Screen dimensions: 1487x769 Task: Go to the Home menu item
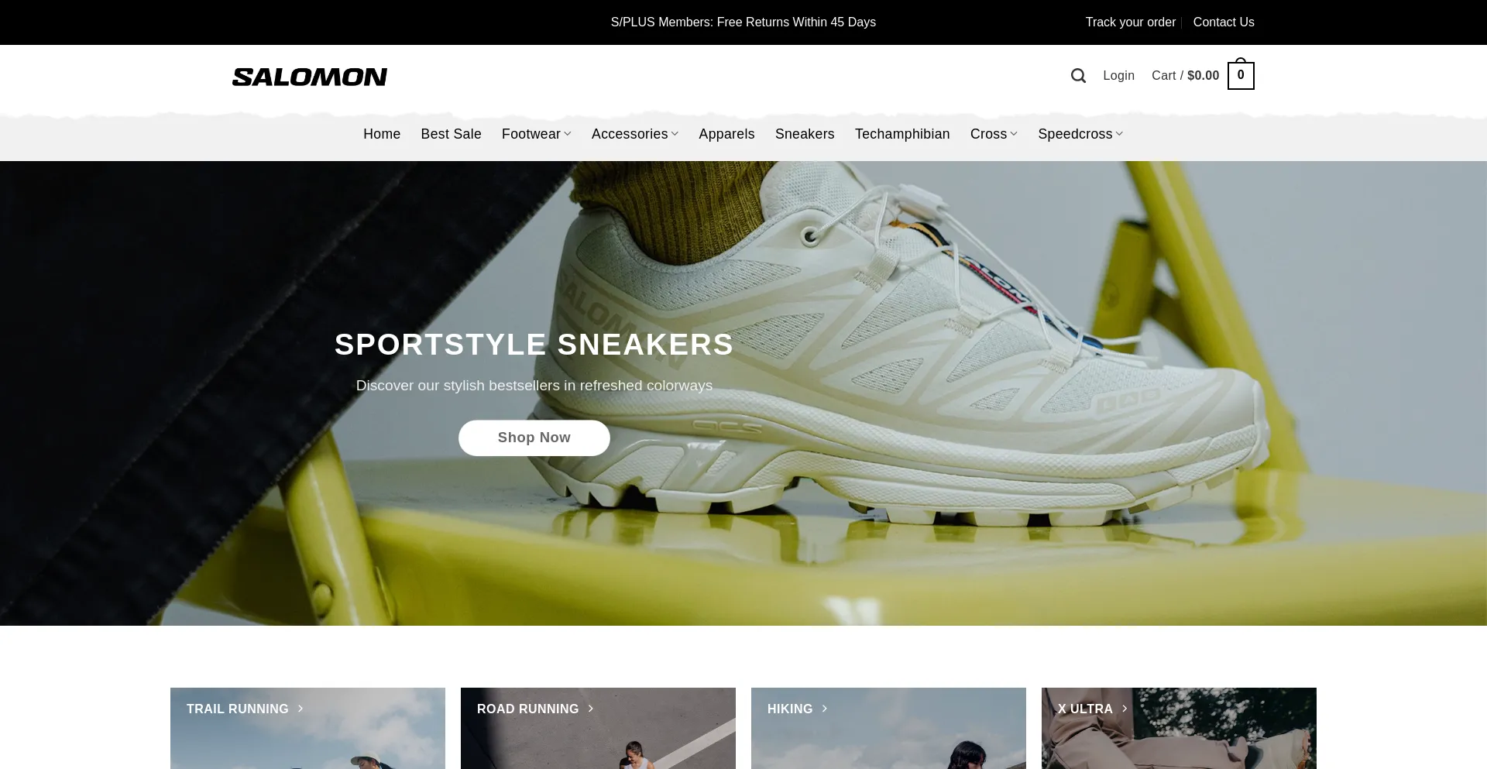[x=382, y=134]
